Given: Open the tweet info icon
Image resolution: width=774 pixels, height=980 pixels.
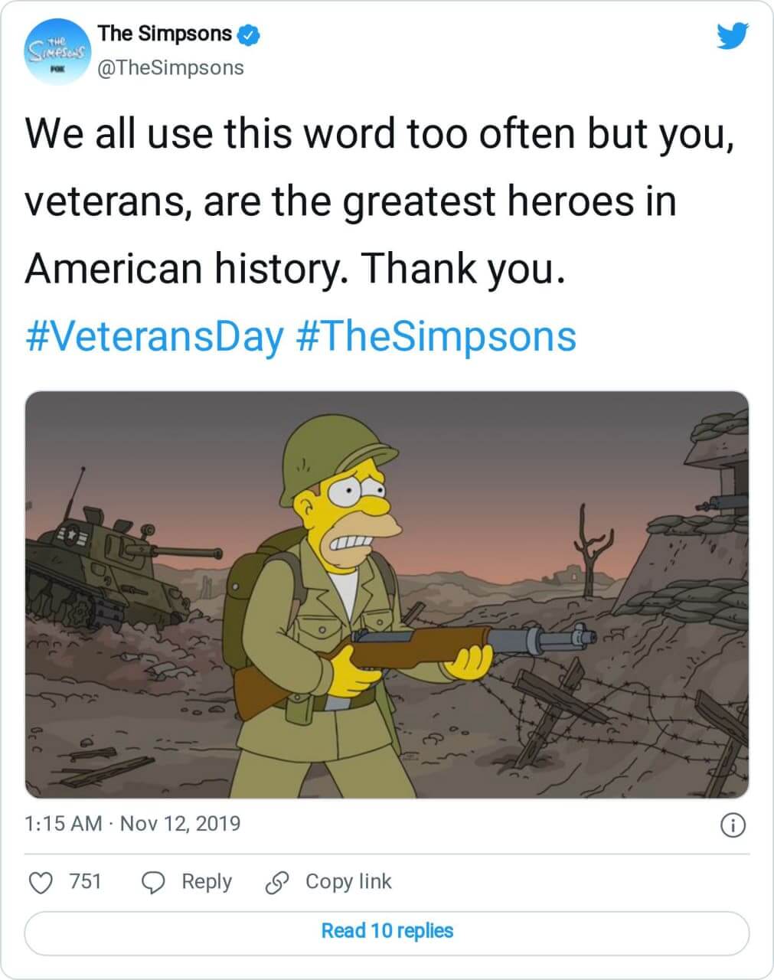Looking at the screenshot, I should [733, 825].
